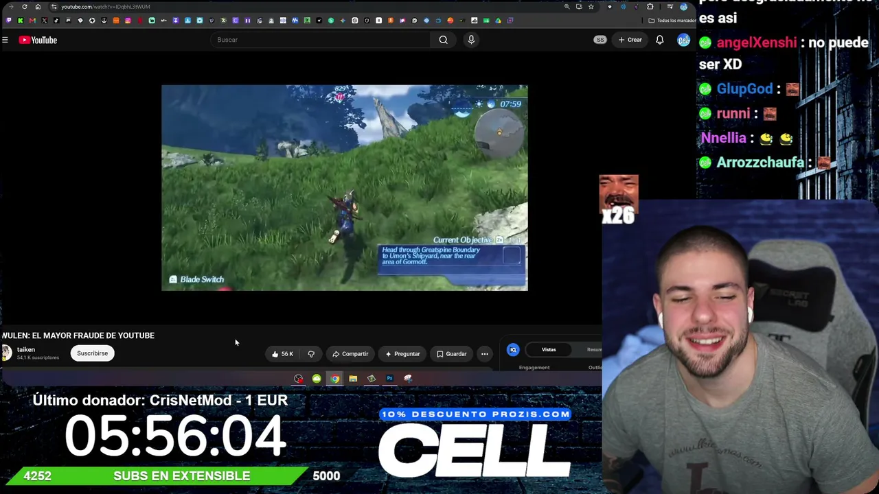
Task: Select the Vistas tab
Action: pos(549,350)
